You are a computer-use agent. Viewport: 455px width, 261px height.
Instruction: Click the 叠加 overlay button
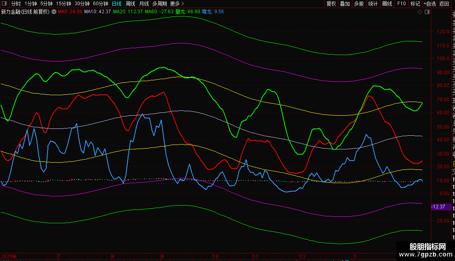[x=345, y=4]
